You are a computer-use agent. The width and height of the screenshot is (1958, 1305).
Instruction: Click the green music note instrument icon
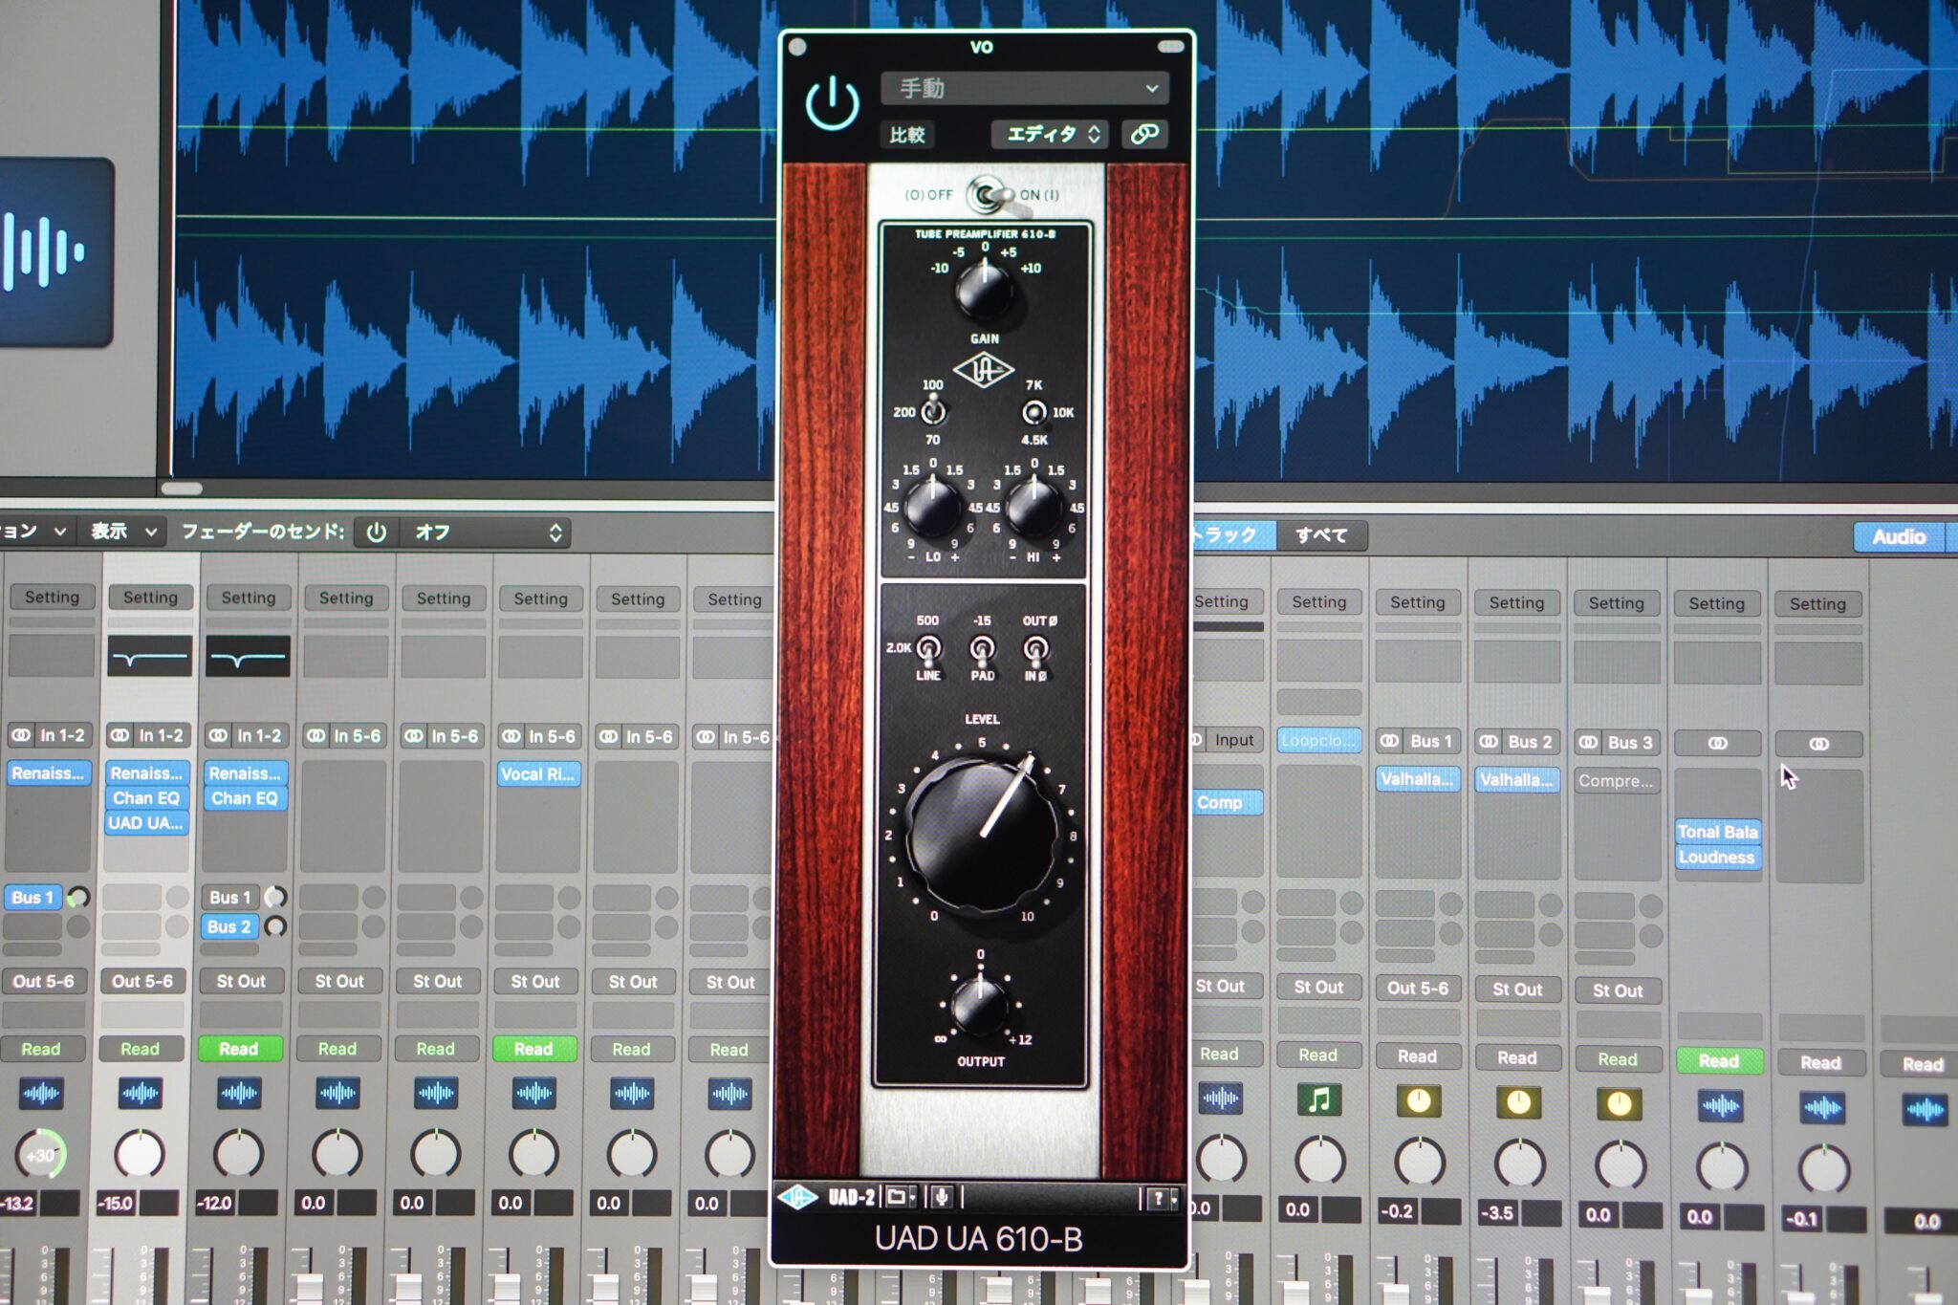(1318, 1100)
